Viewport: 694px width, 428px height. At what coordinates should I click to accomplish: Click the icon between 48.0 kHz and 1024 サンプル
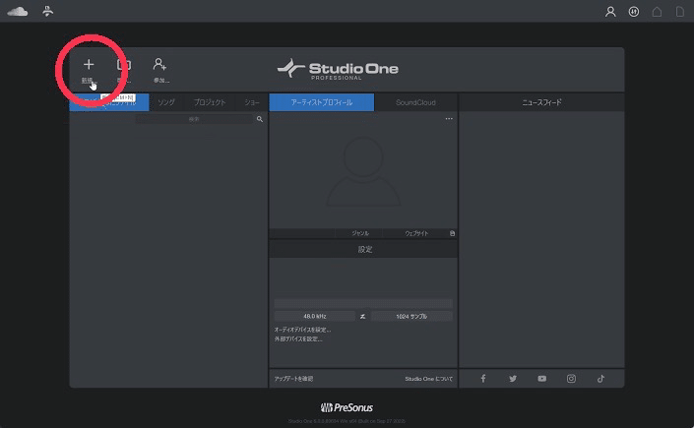[363, 317]
